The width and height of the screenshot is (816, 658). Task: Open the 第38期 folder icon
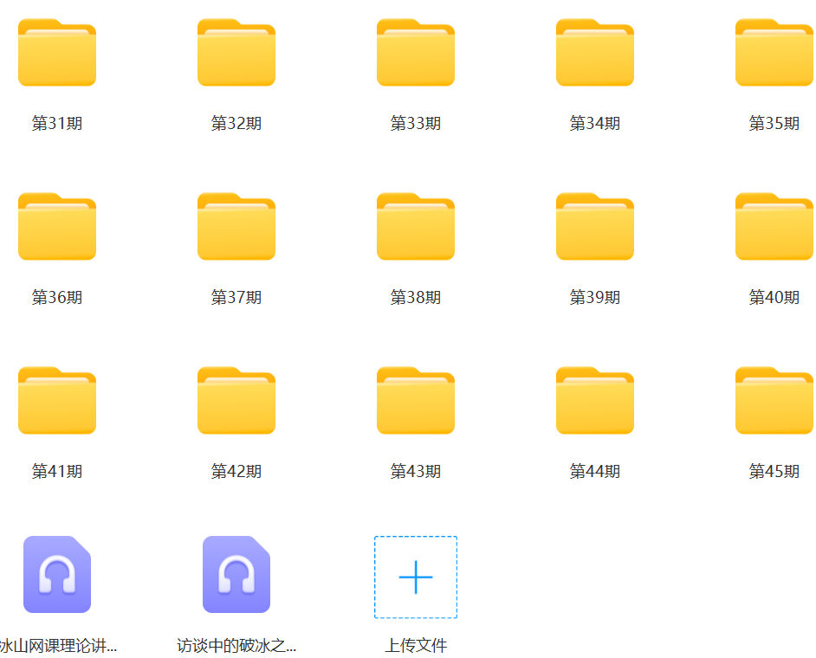pyautogui.click(x=416, y=226)
